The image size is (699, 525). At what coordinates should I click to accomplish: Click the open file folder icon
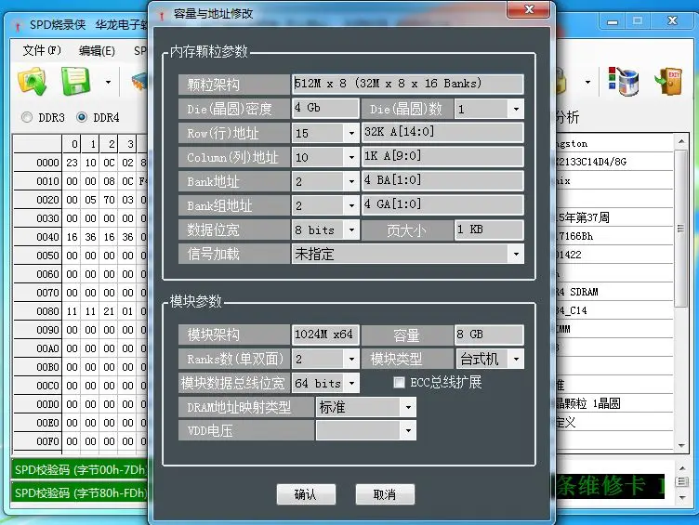pyautogui.click(x=33, y=82)
